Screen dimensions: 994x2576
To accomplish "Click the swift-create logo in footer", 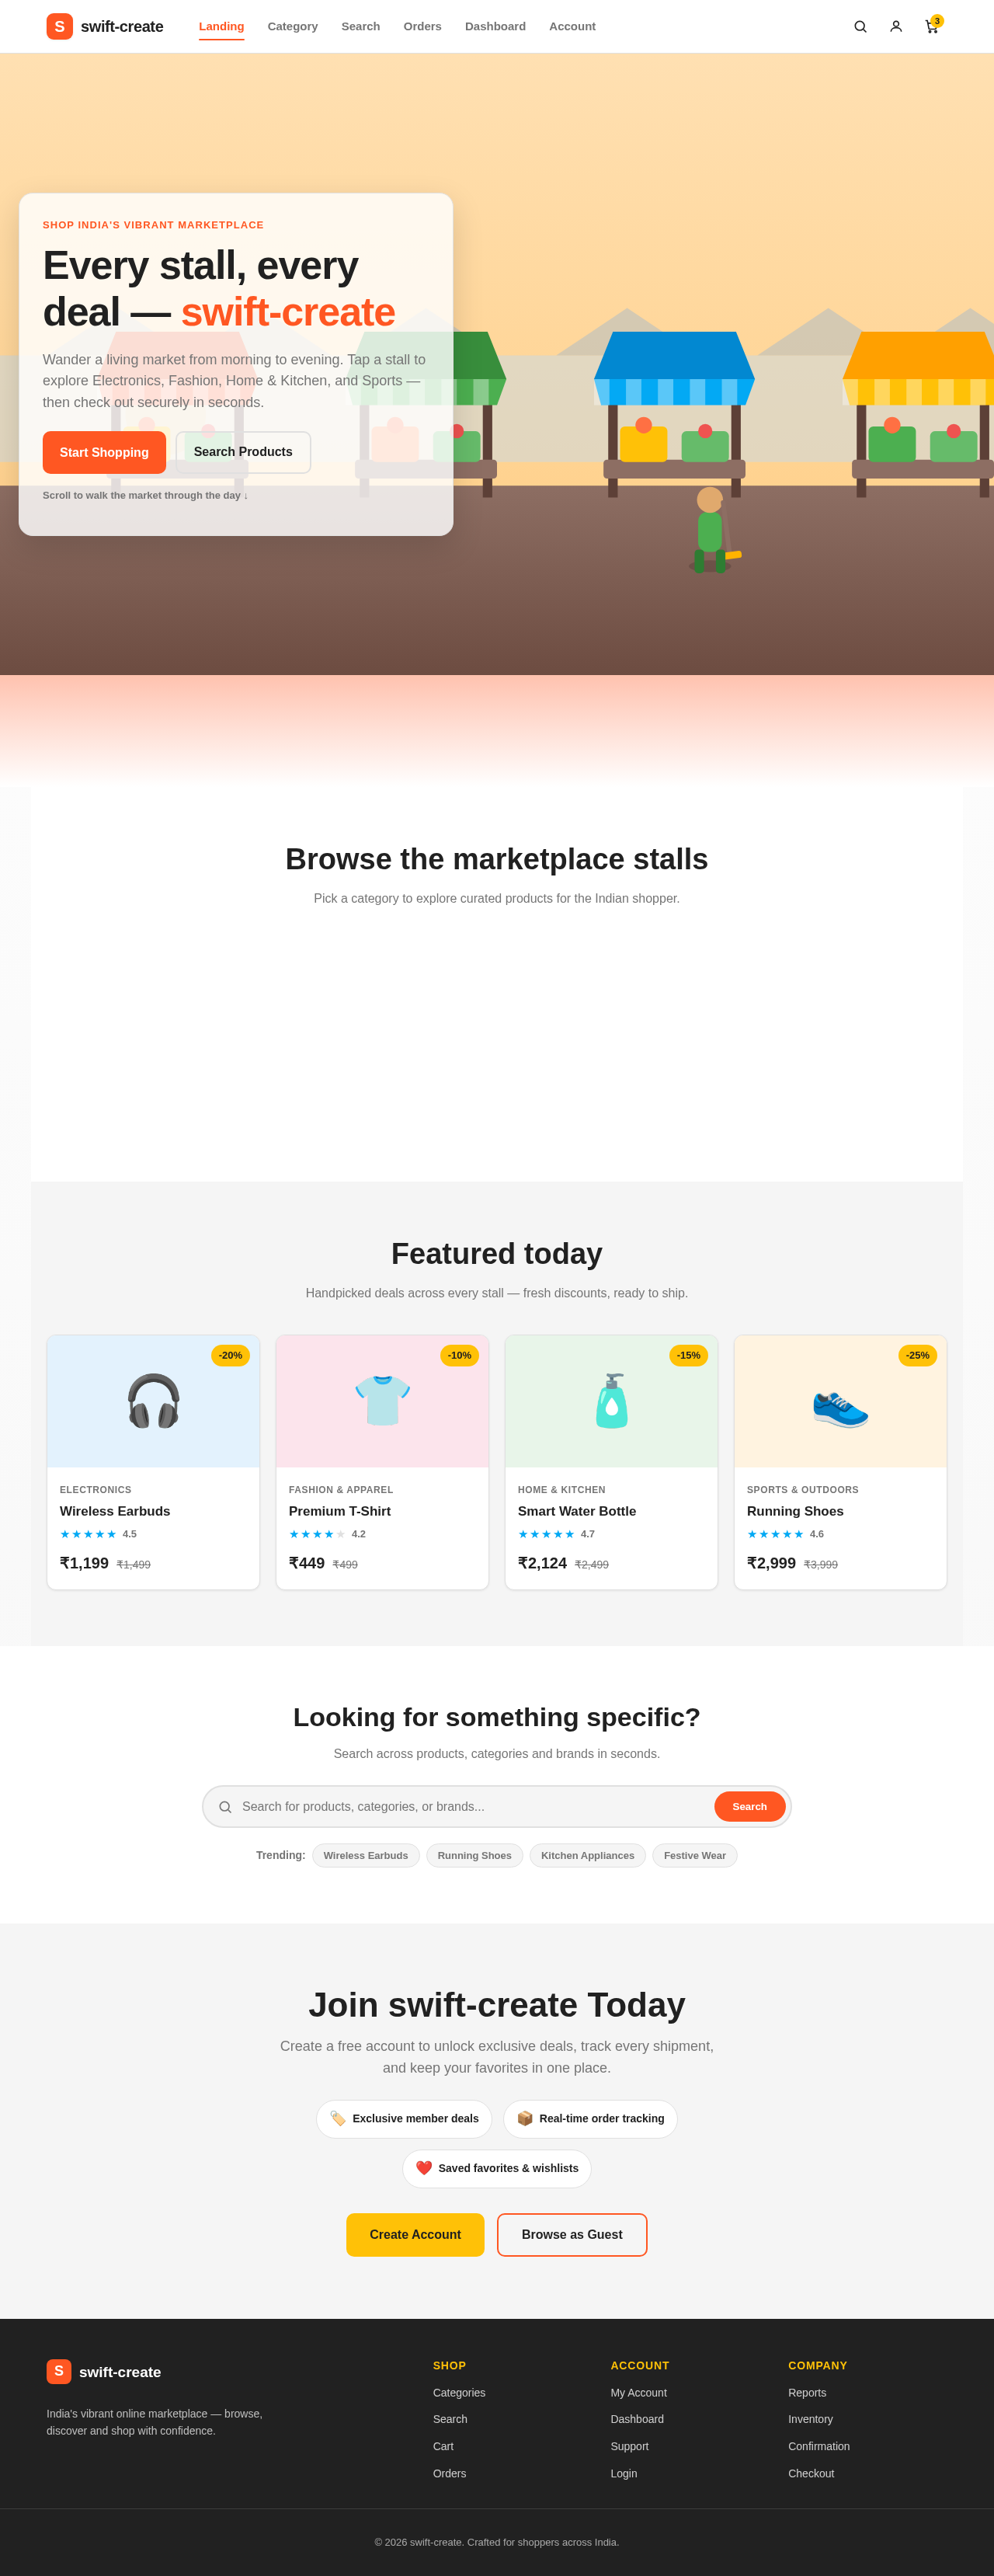I will click(x=104, y=2372).
